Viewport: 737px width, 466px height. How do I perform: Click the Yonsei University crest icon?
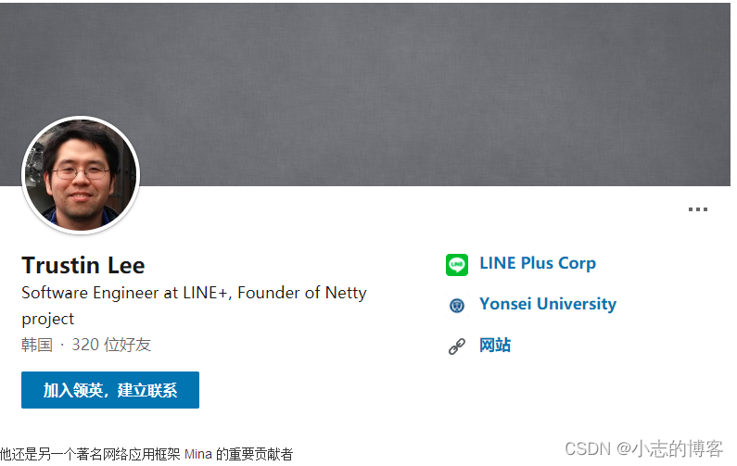click(457, 306)
